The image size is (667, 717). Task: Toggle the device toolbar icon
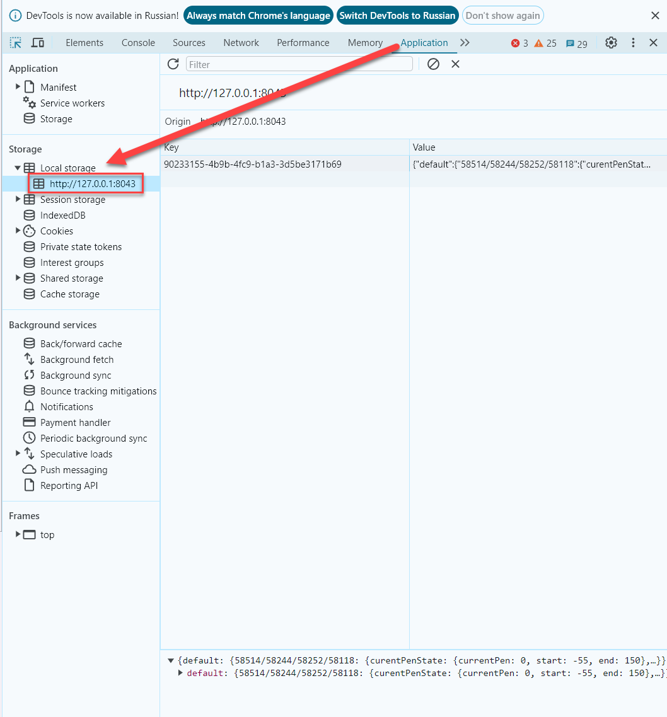tap(38, 43)
